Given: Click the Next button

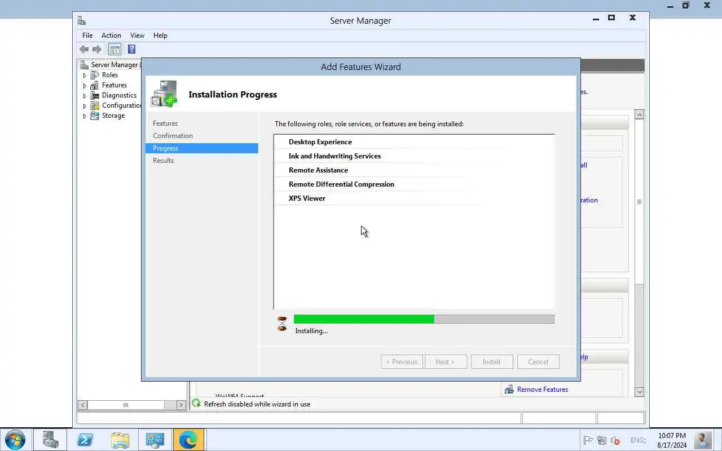Looking at the screenshot, I should coord(446,362).
